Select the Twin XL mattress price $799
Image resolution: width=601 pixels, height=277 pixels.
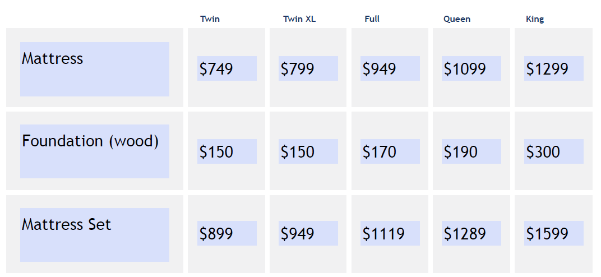298,69
